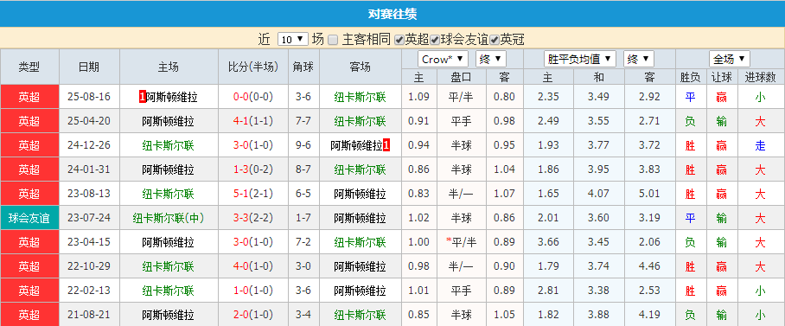The height and width of the screenshot is (326, 785).
Task: Select the 英超 type cell of 25-04-20
Action: point(29,121)
